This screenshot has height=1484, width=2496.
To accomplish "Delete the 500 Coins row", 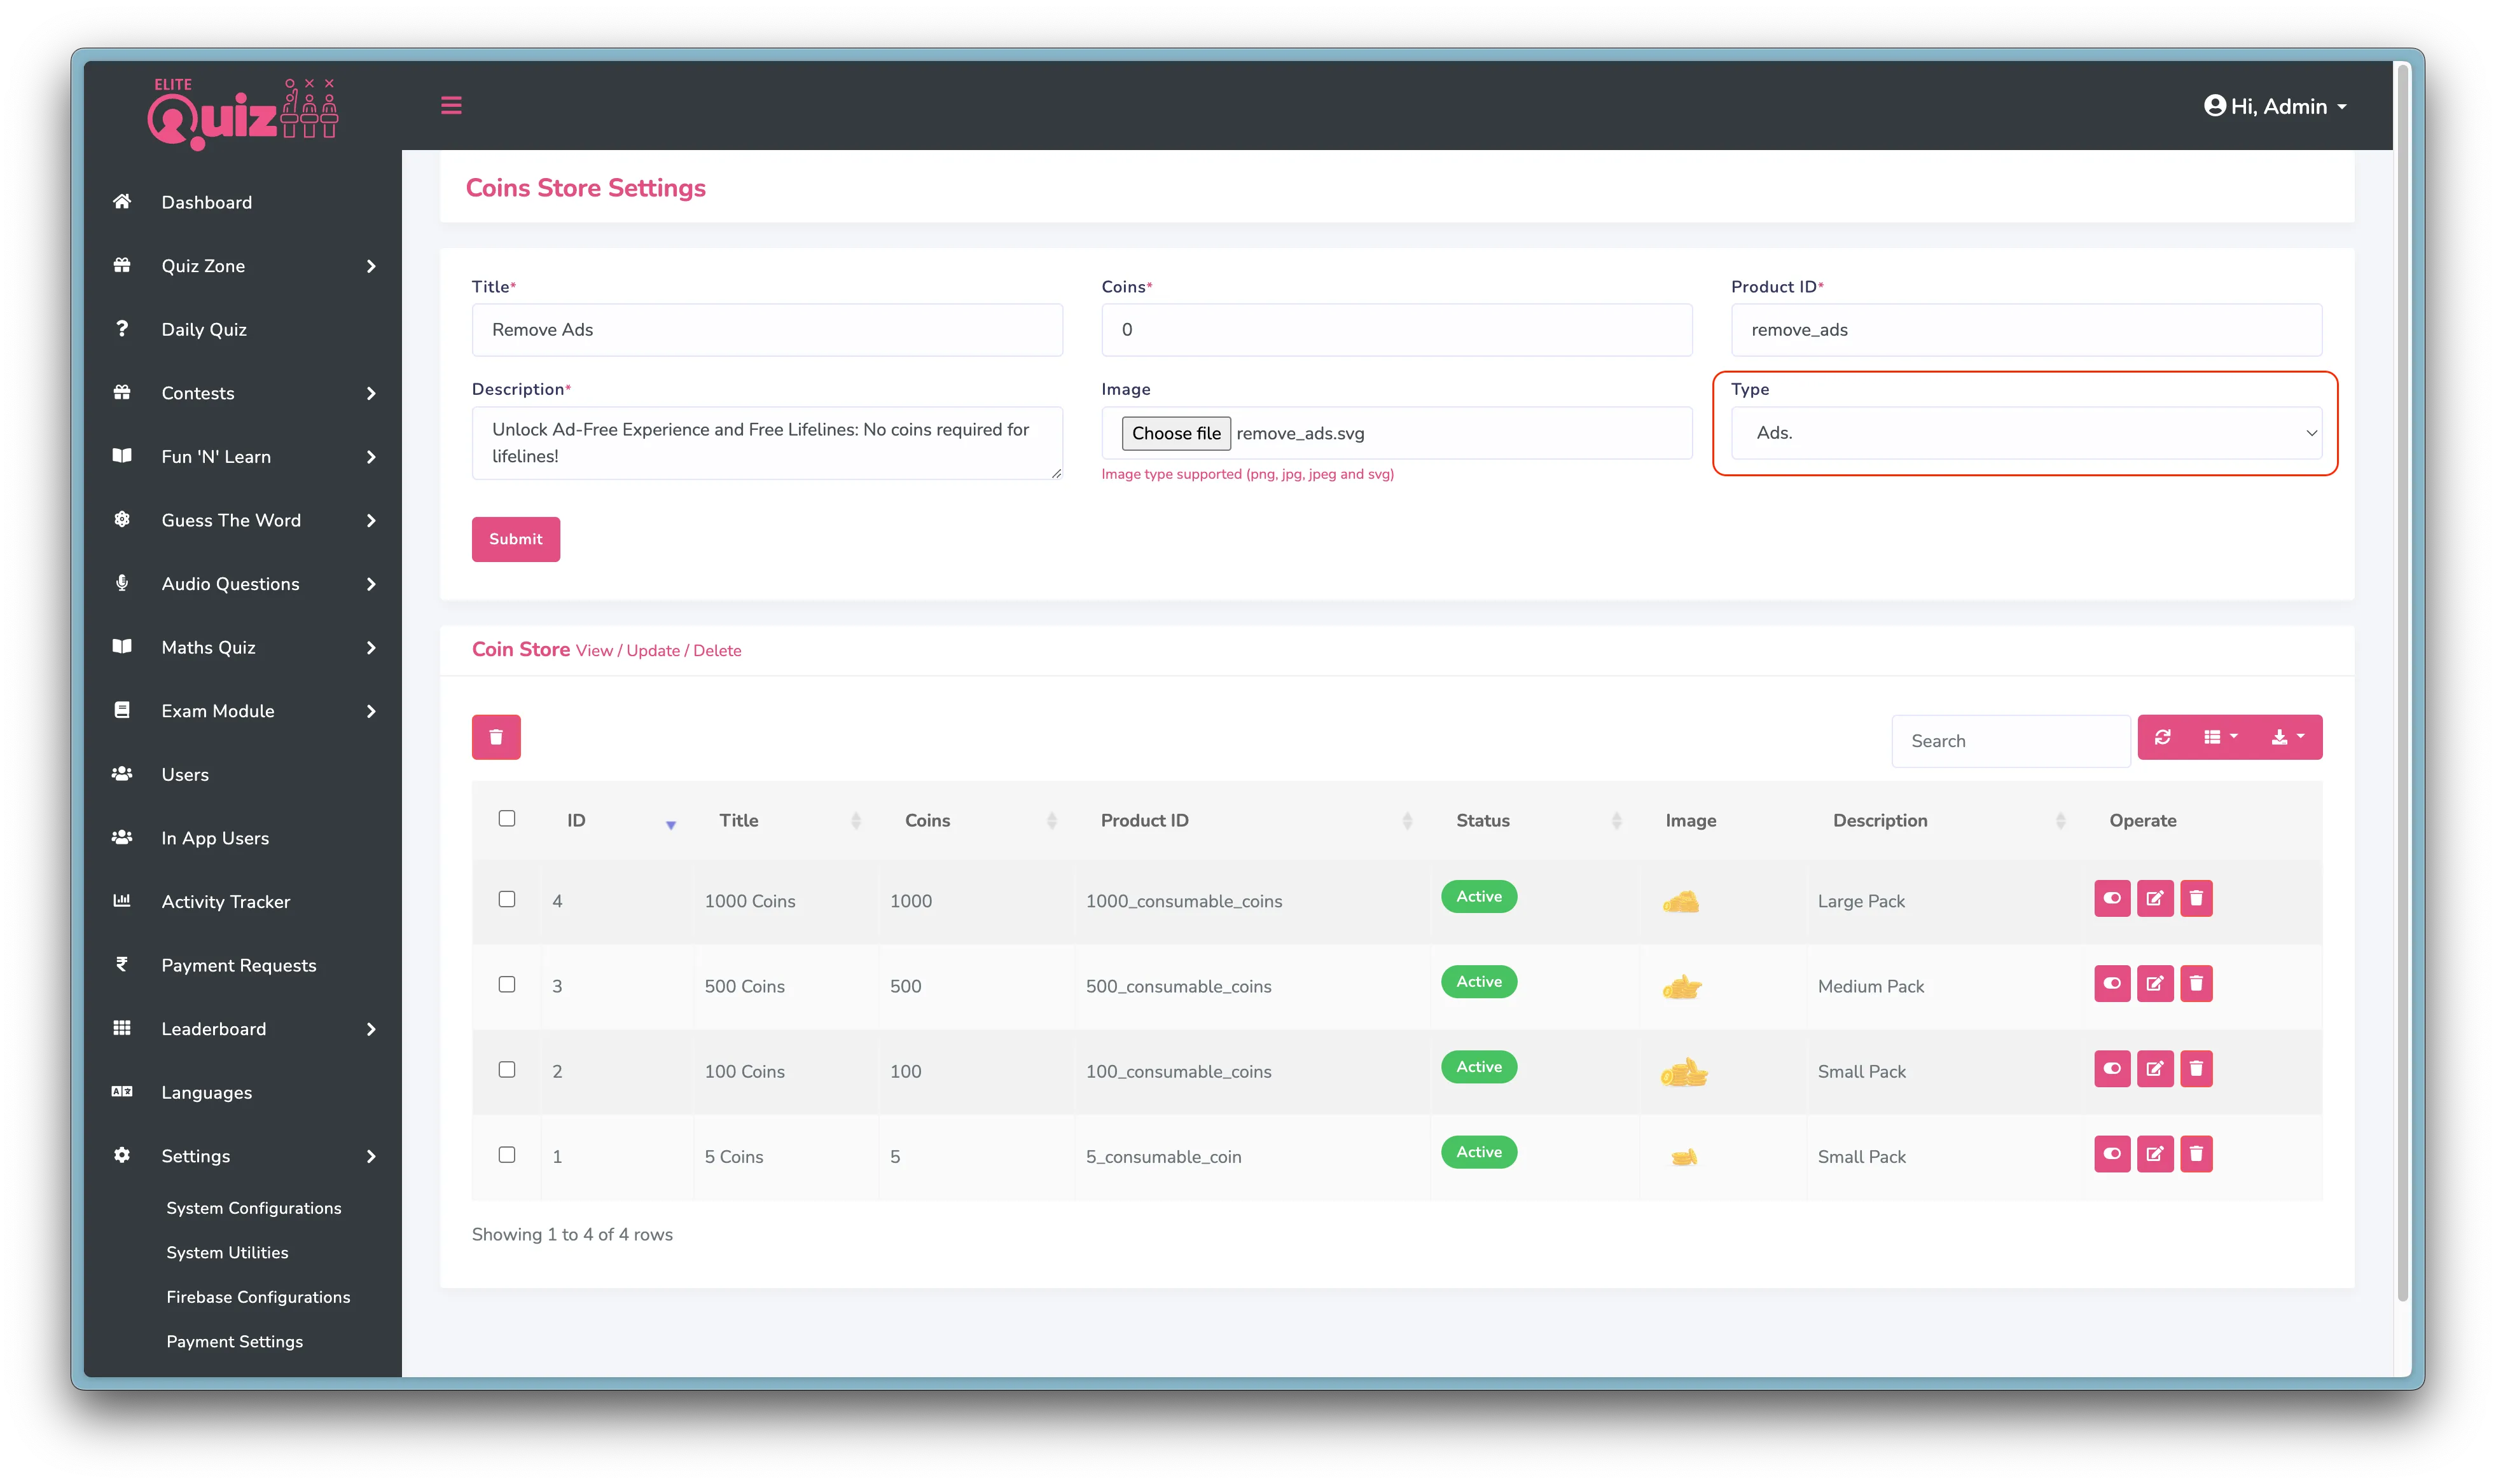I will tap(2197, 983).
